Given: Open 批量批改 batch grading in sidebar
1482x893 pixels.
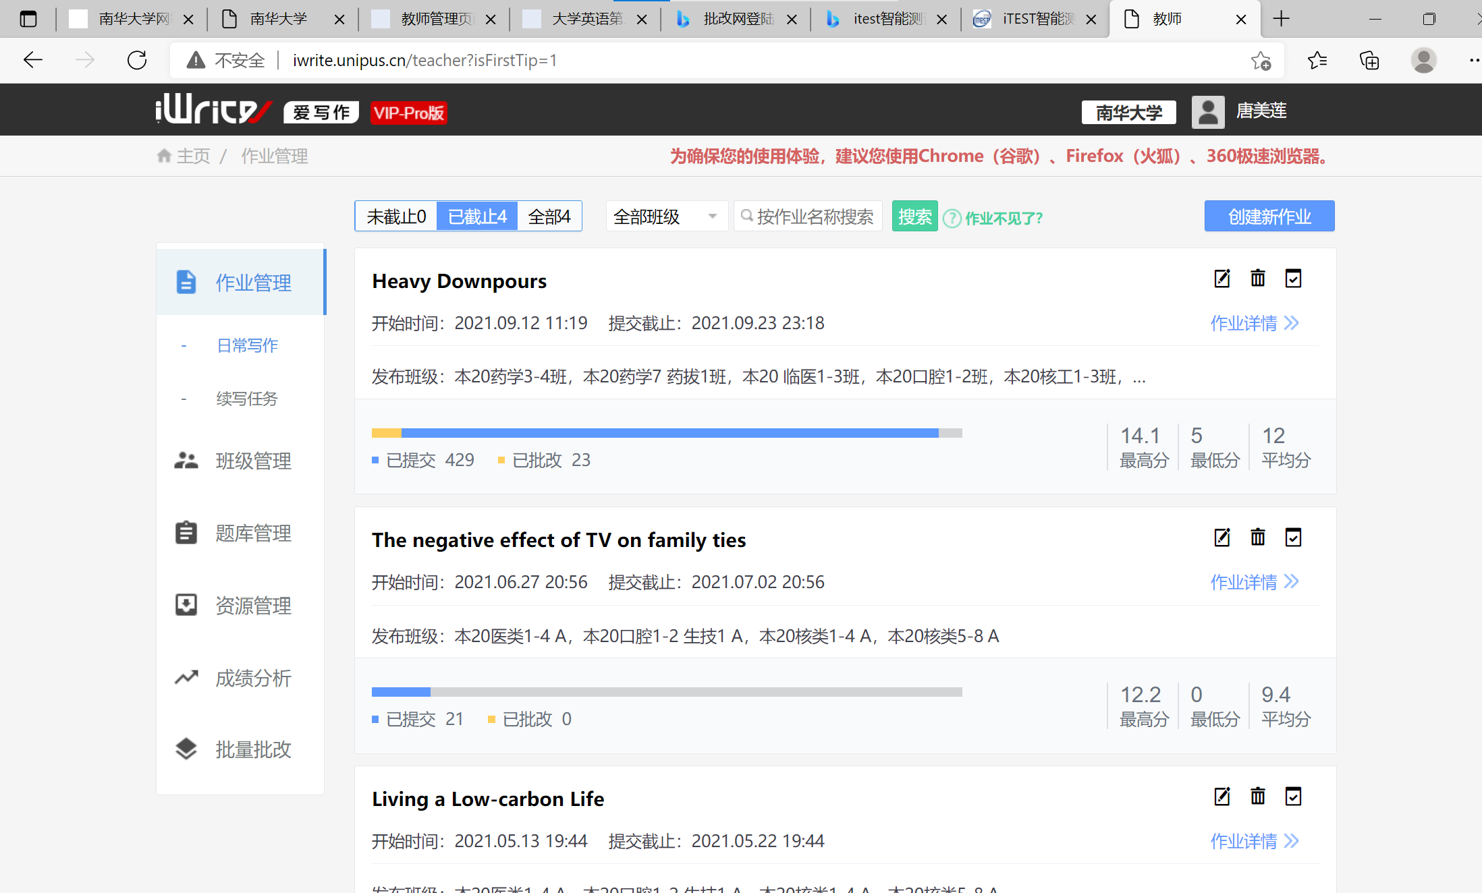Looking at the screenshot, I should [x=252, y=749].
